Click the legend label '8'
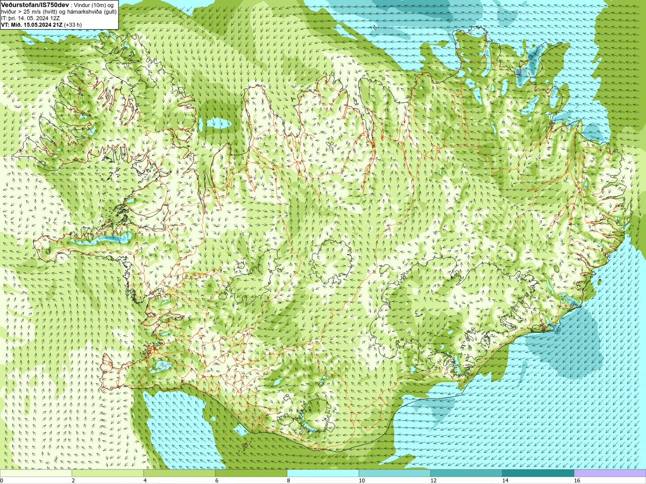This screenshot has height=484, width=646. (x=289, y=480)
